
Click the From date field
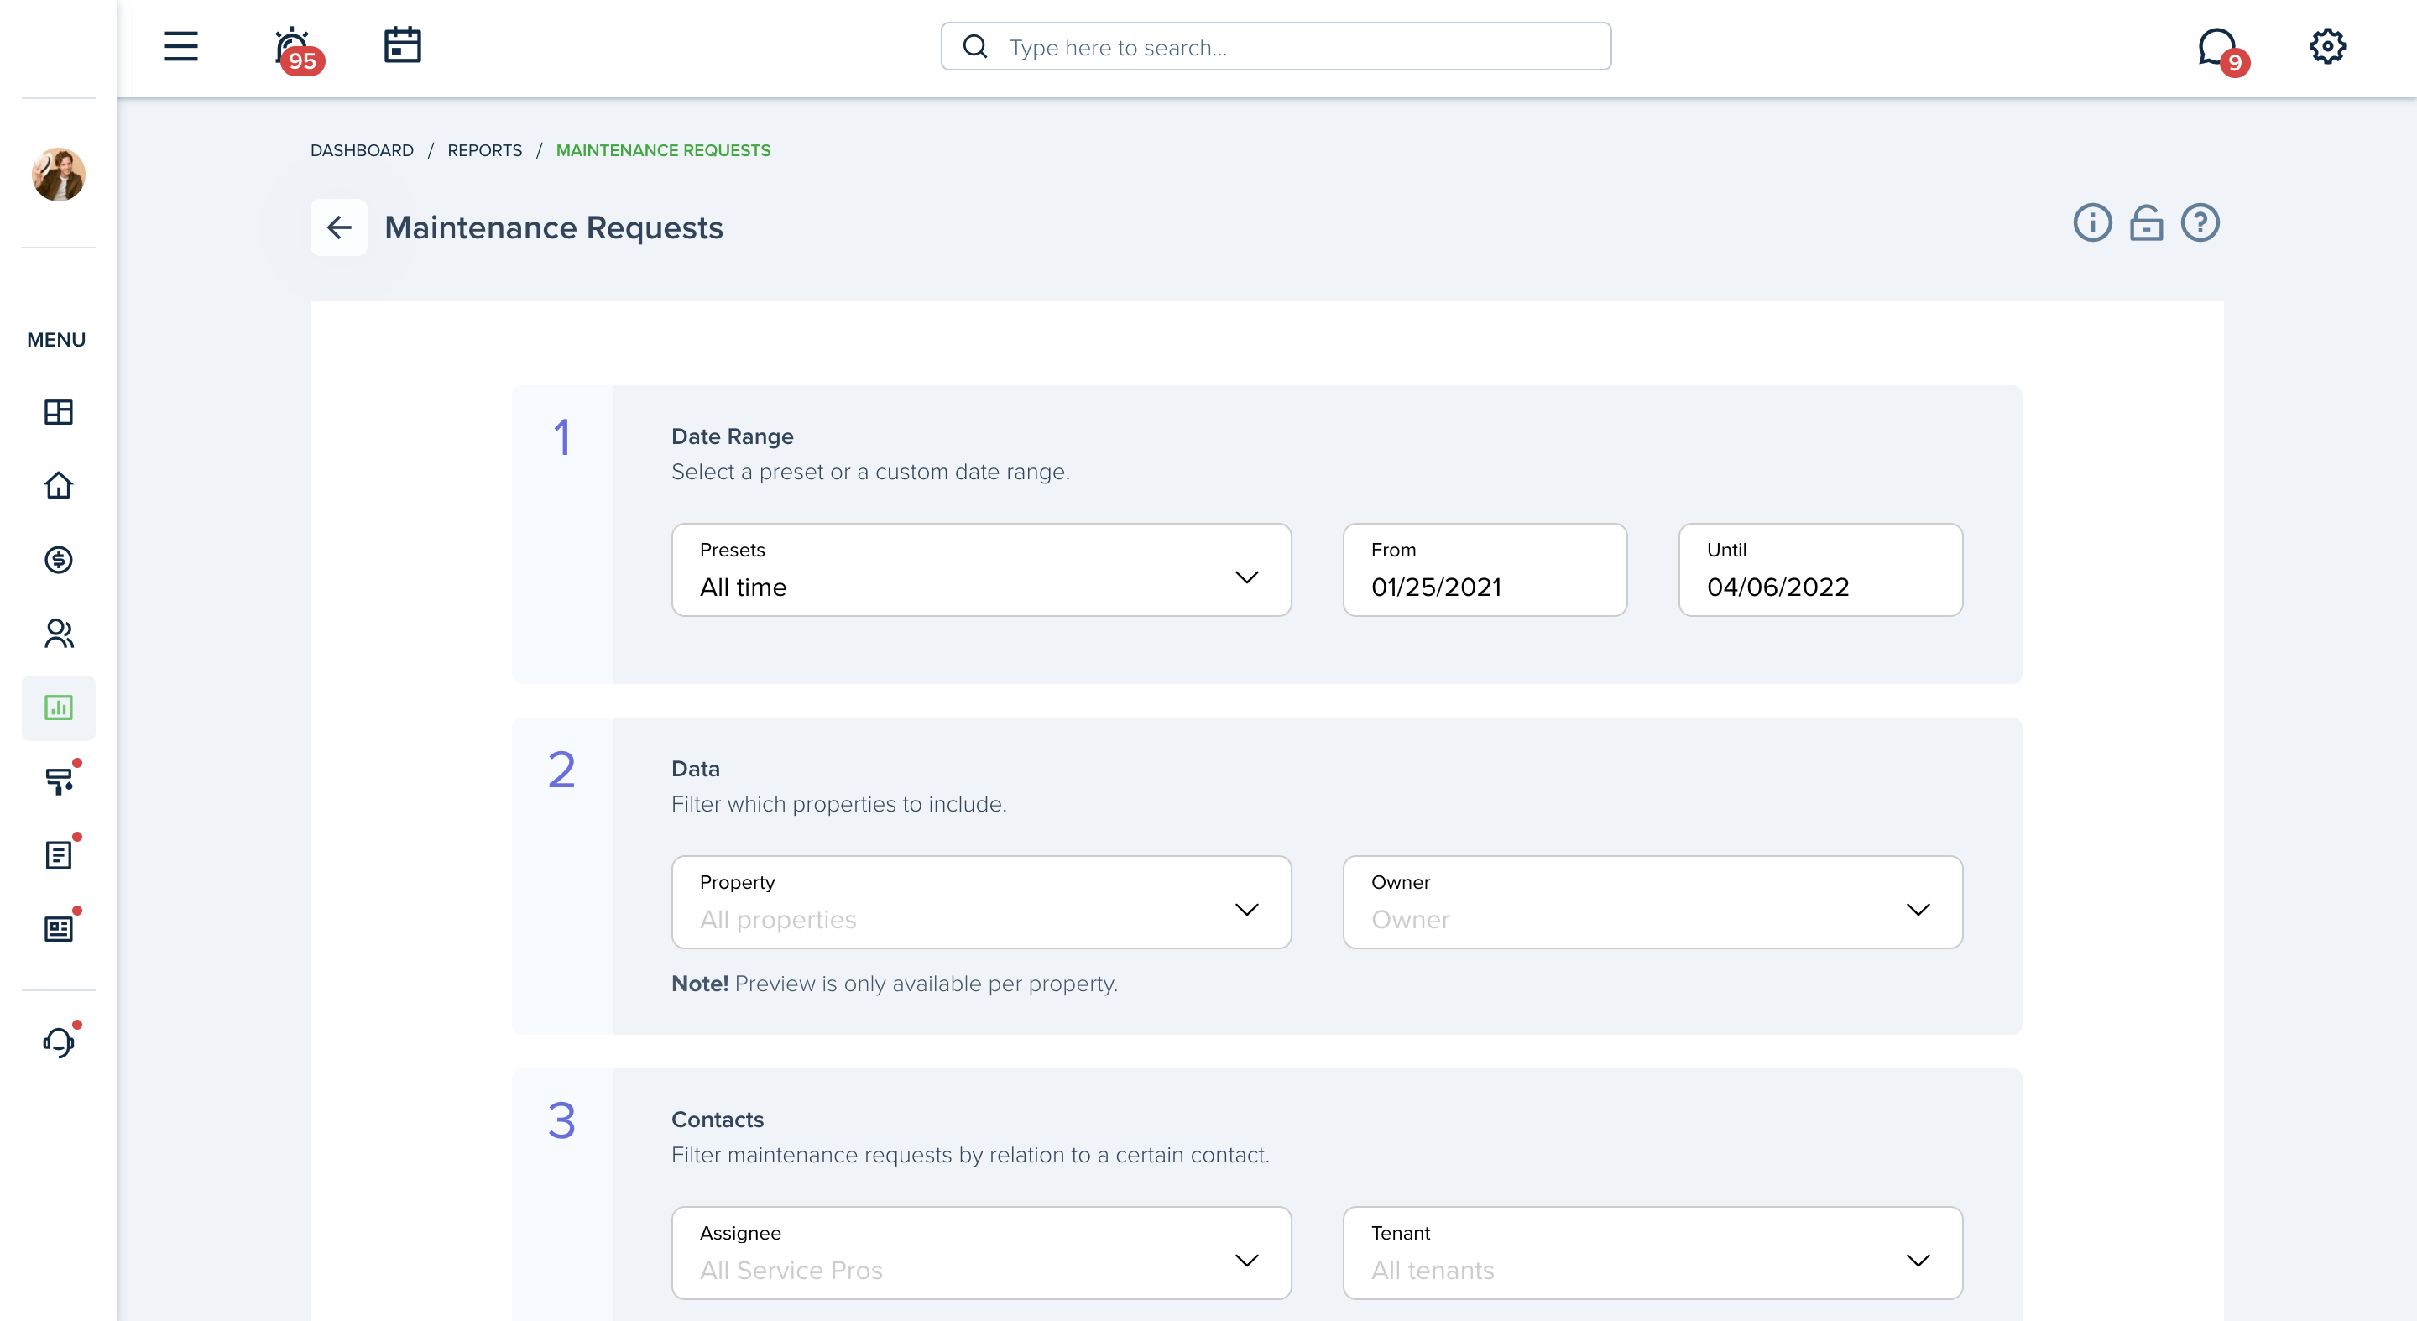[1485, 570]
